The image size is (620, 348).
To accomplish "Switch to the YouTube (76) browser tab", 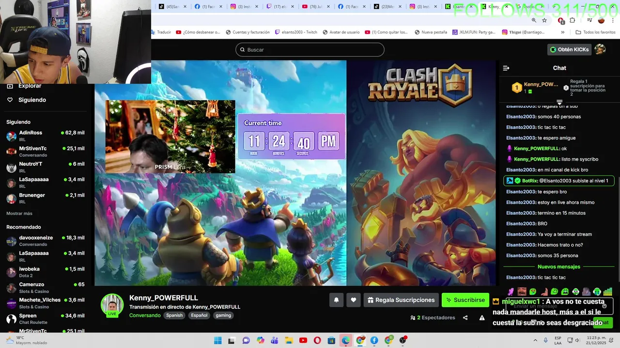I will pyautogui.click(x=316, y=6).
